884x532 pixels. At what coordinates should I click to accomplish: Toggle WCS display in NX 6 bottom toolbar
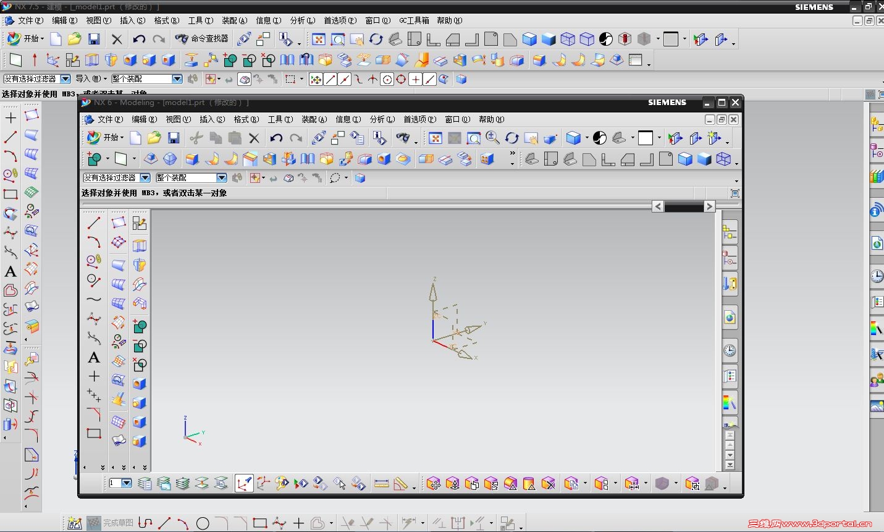(244, 483)
